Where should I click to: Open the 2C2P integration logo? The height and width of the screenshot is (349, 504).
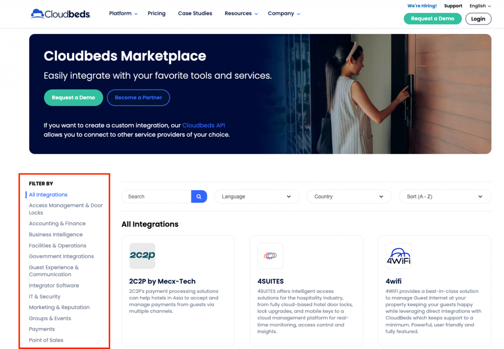(142, 256)
